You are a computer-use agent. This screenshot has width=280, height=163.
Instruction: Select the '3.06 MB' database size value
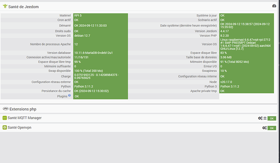point(226,57)
